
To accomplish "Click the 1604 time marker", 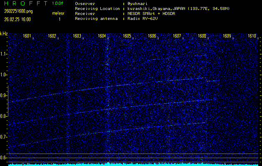I will (102, 36).
